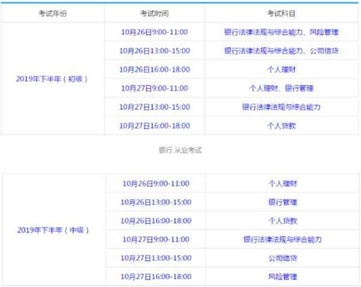Click the 考试年份 column header
The width and height of the screenshot is (361, 287).
52,13
